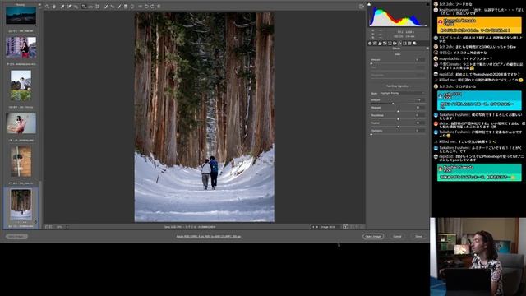
Task: Click the zoom out minus button
Action: pyautogui.click(x=47, y=227)
